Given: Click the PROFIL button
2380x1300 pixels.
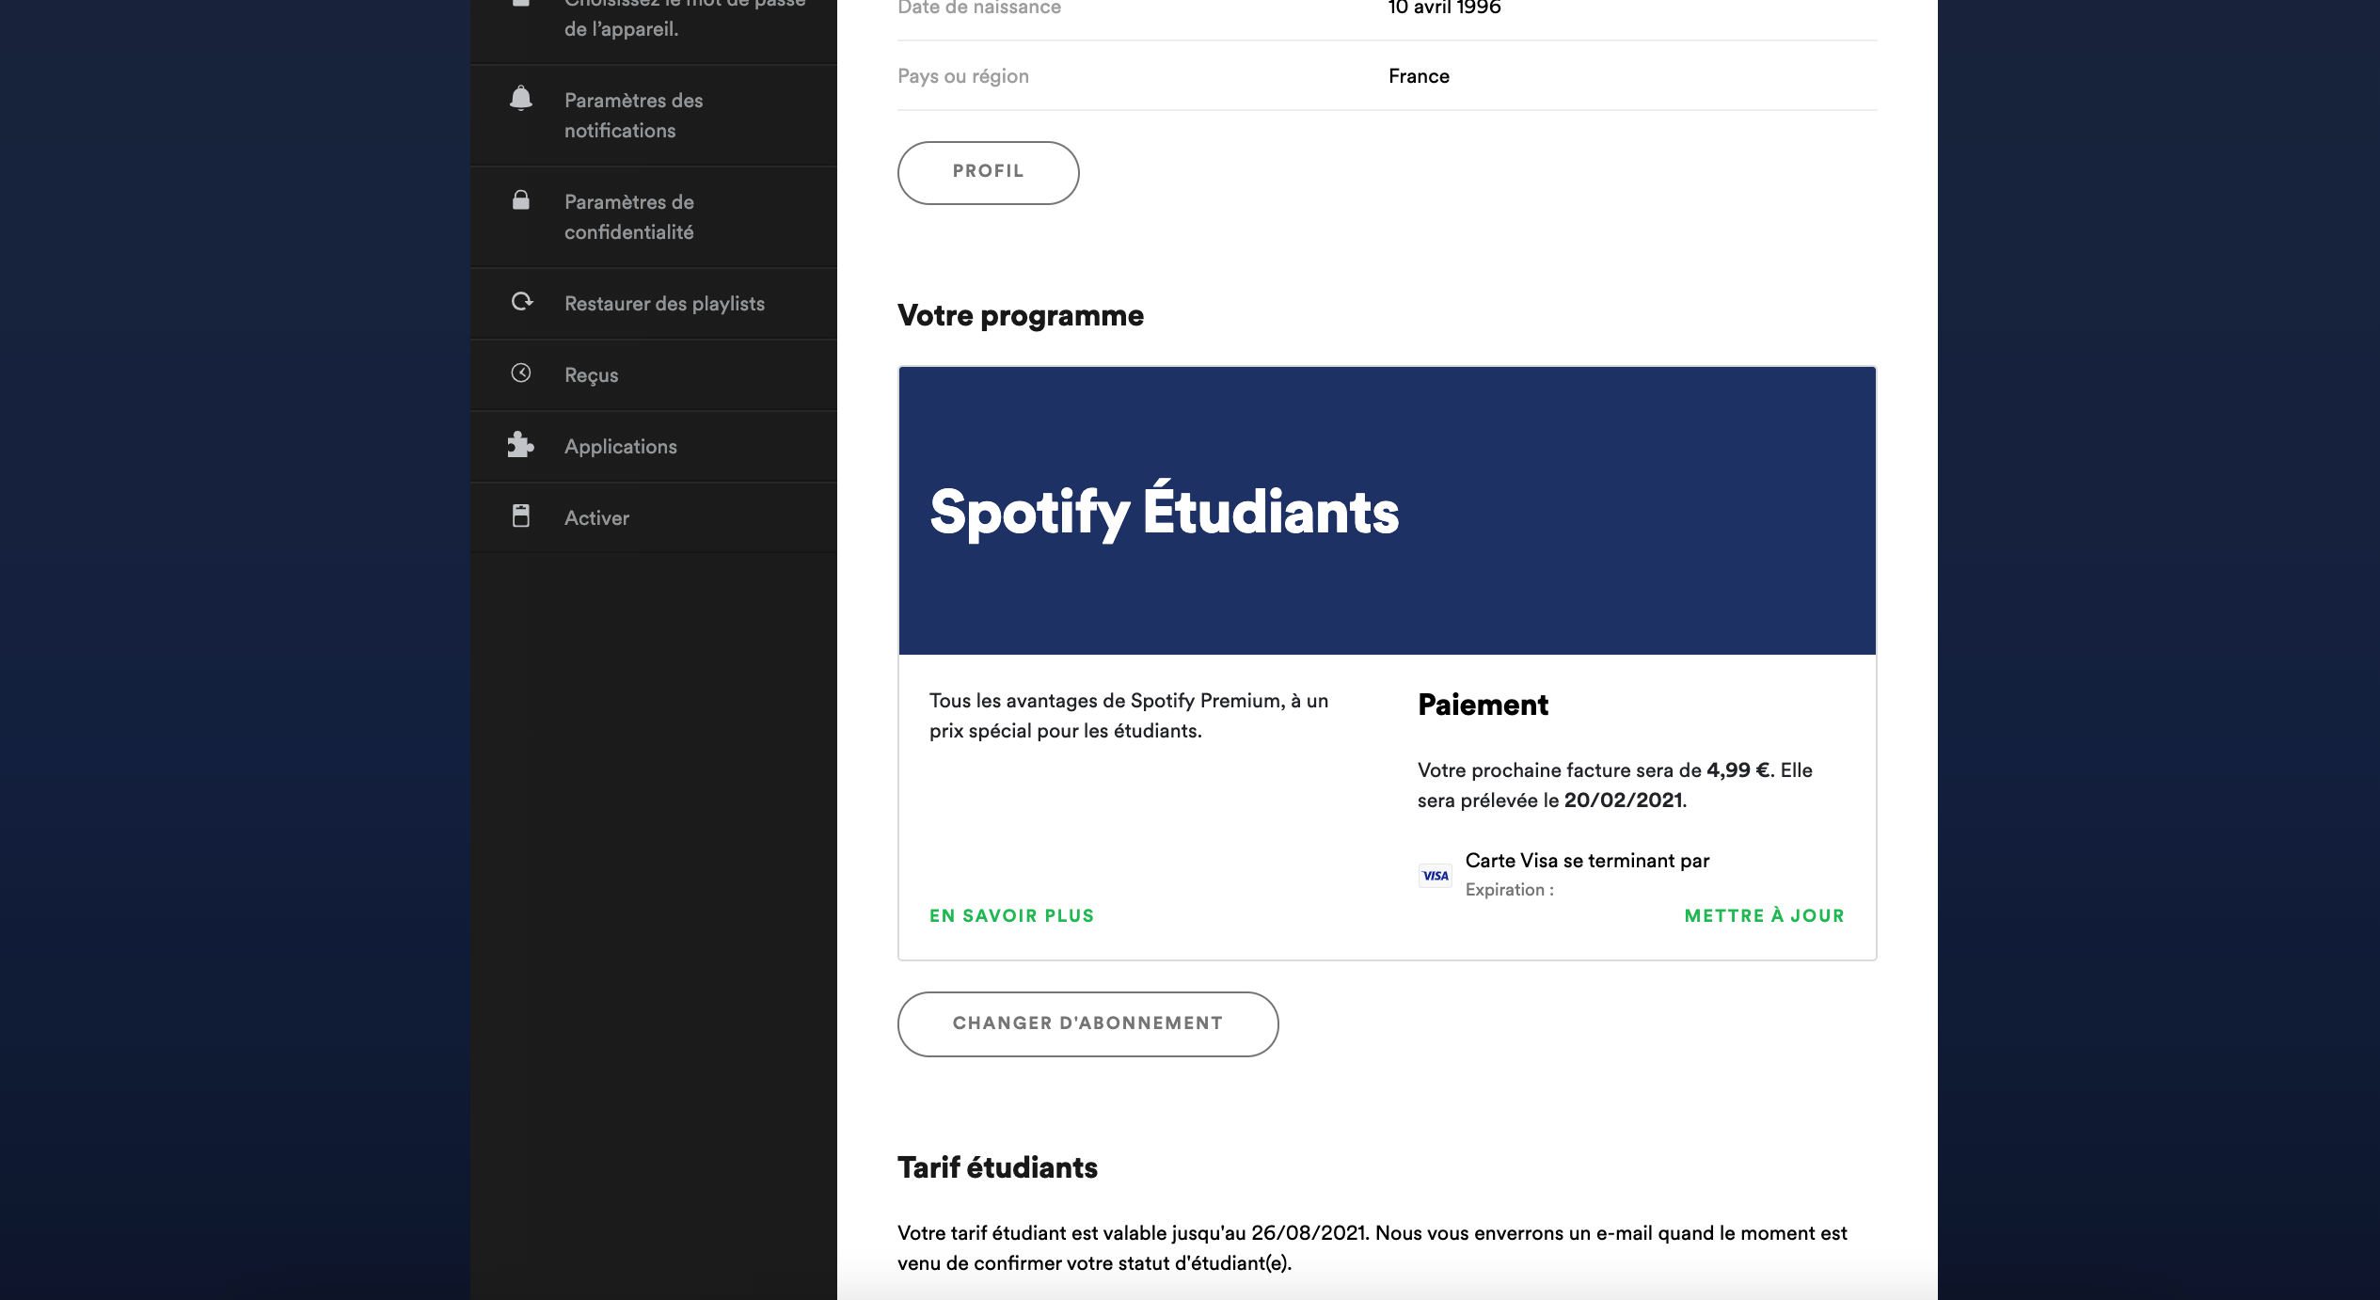Looking at the screenshot, I should pyautogui.click(x=988, y=172).
